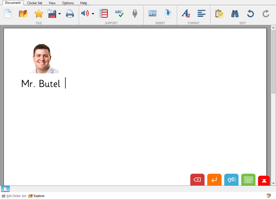The image size is (276, 200).
Task: Click the paragraph alignment icon
Action: (201, 14)
